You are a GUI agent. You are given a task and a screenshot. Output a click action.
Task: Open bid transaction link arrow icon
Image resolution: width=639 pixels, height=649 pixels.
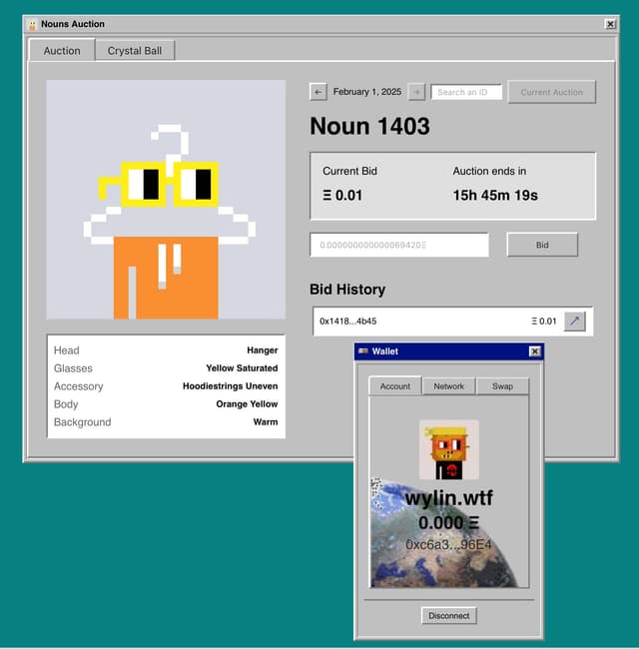[575, 322]
